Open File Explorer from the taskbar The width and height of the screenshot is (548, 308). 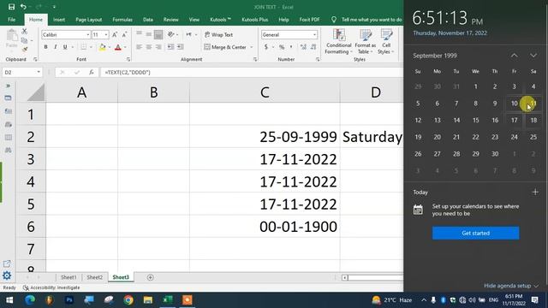click(x=148, y=300)
